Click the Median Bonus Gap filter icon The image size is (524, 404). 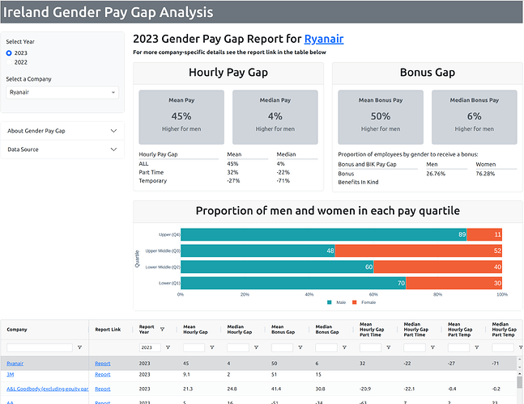tap(344, 347)
